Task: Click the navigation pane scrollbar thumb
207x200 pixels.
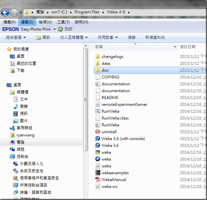Action: point(85,100)
